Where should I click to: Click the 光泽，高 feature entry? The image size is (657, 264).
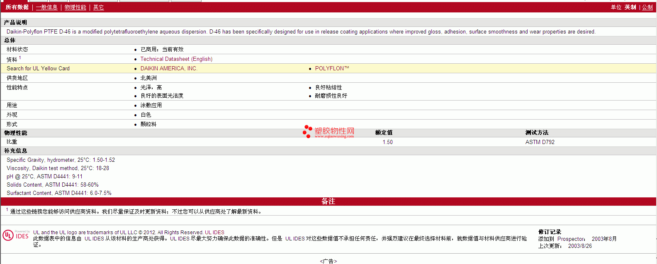pos(151,88)
